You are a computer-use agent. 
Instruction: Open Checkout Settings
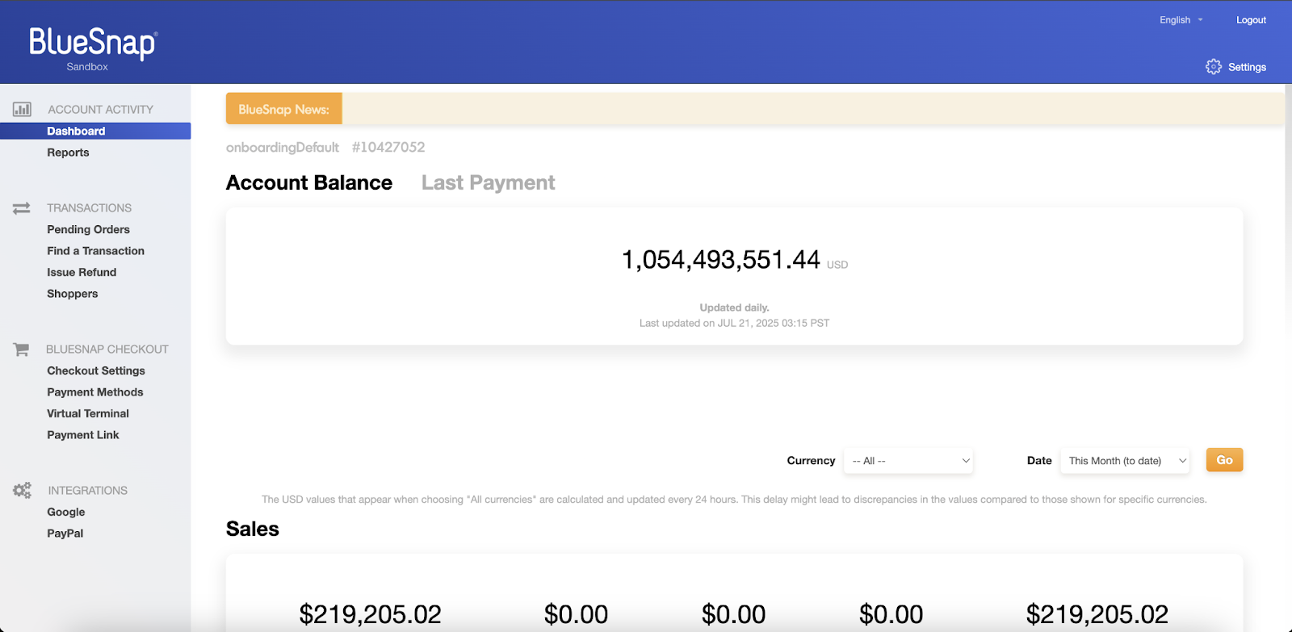(x=96, y=370)
